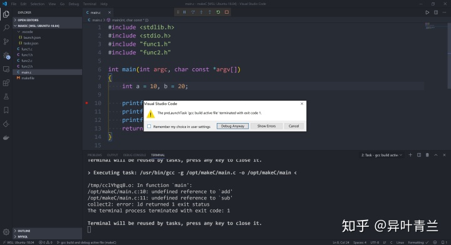Maximize the terminal panel size
The height and width of the screenshot is (245, 451).
(x=436, y=155)
